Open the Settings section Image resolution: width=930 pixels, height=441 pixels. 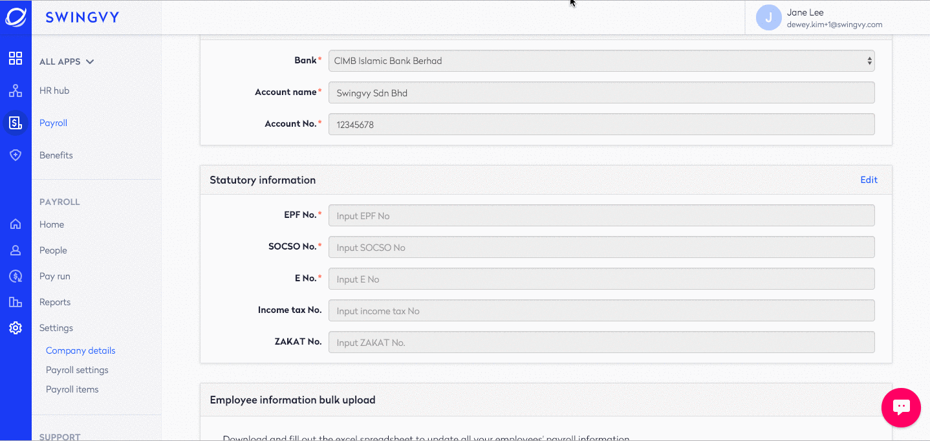click(56, 328)
